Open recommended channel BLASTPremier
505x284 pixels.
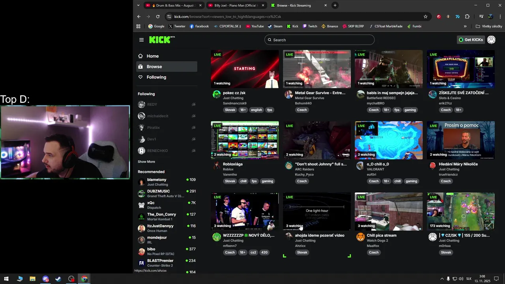166,263
